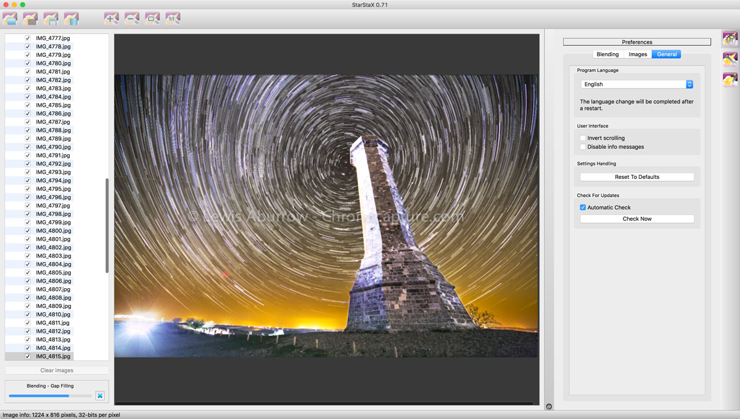Screen dimensions: 740x419
Task: Select the General tab
Action: 667,54
